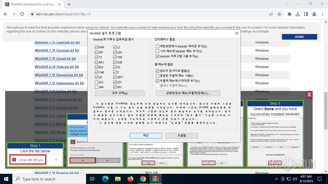Open WinRAR 6.24 Hebrew 64 bit link
This screenshot has width=328, height=184.
tap(57, 67)
